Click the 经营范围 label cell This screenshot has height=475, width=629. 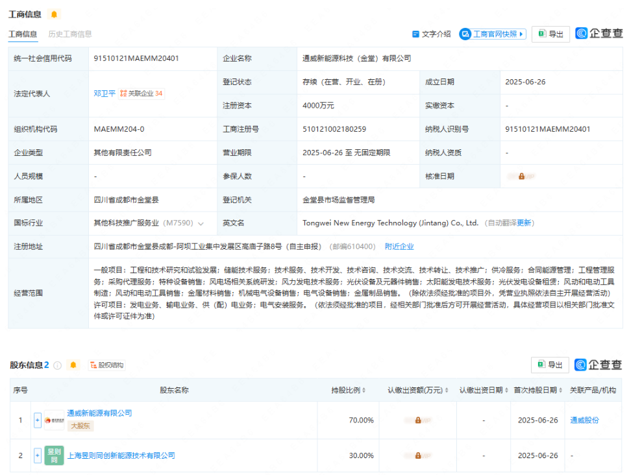tap(49, 293)
